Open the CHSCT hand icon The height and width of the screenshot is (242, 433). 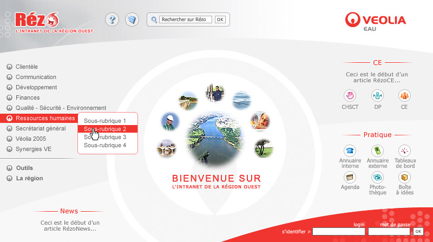(350, 96)
